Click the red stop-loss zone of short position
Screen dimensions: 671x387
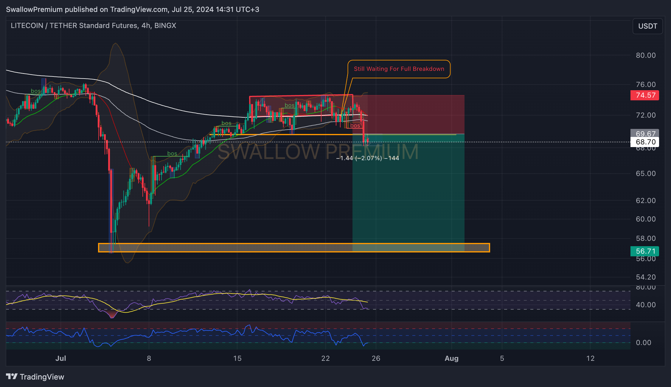408,115
